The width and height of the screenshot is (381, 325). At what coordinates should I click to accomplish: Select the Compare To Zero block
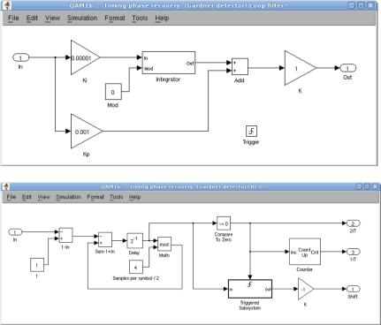(224, 223)
